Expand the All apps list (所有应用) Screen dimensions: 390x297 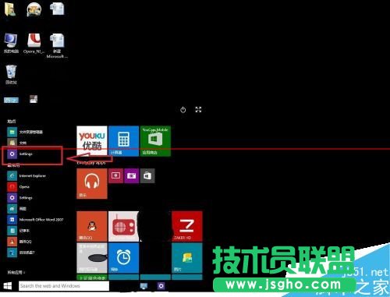coord(16,273)
